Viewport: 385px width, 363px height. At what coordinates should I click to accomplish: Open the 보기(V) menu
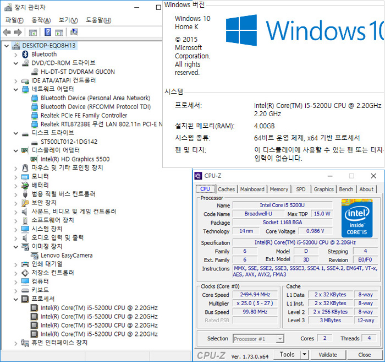[68, 20]
